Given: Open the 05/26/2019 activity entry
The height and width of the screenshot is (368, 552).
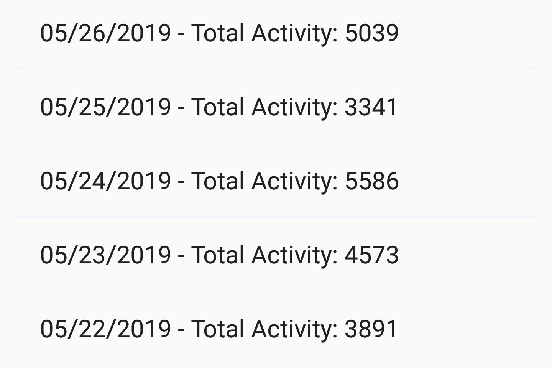Looking at the screenshot, I should point(276,33).
